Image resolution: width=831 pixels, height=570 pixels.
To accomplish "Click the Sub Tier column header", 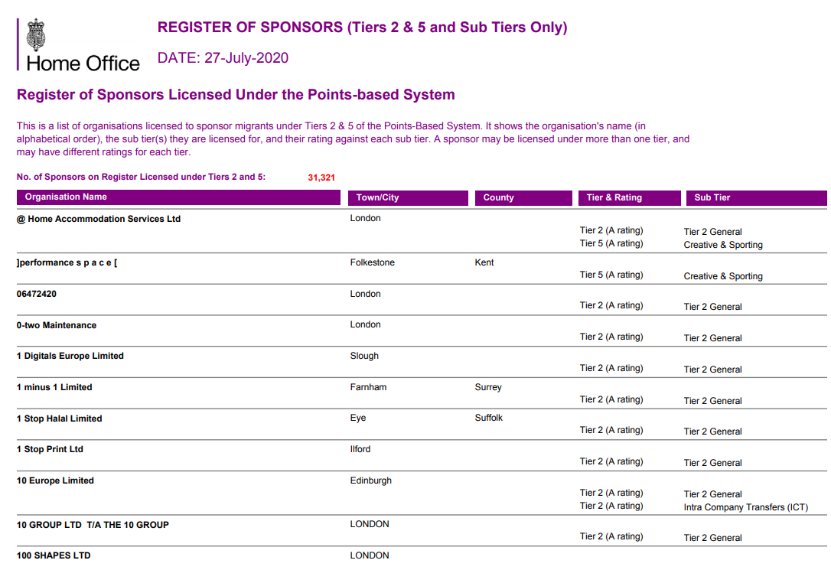I will (x=712, y=197).
